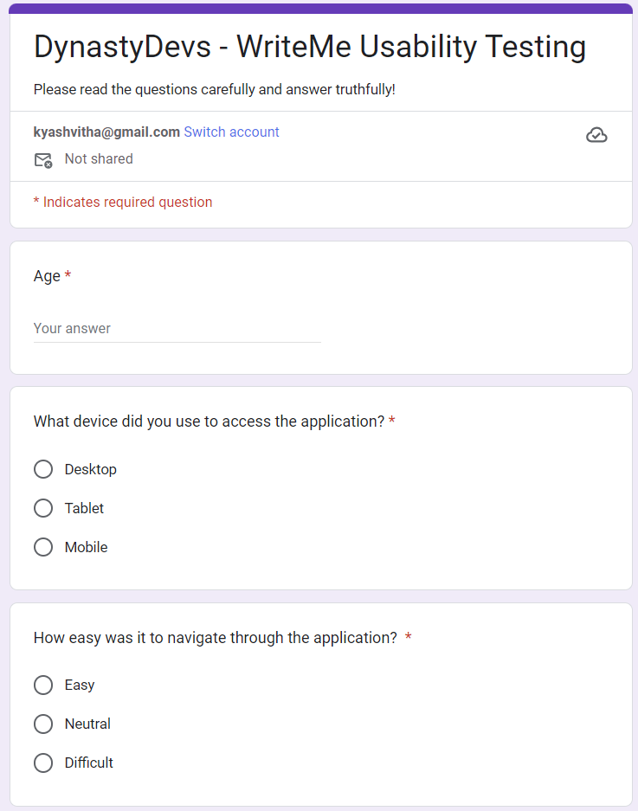Choose Neutral for navigation difficulty
The width and height of the screenshot is (638, 811).
[x=43, y=724]
